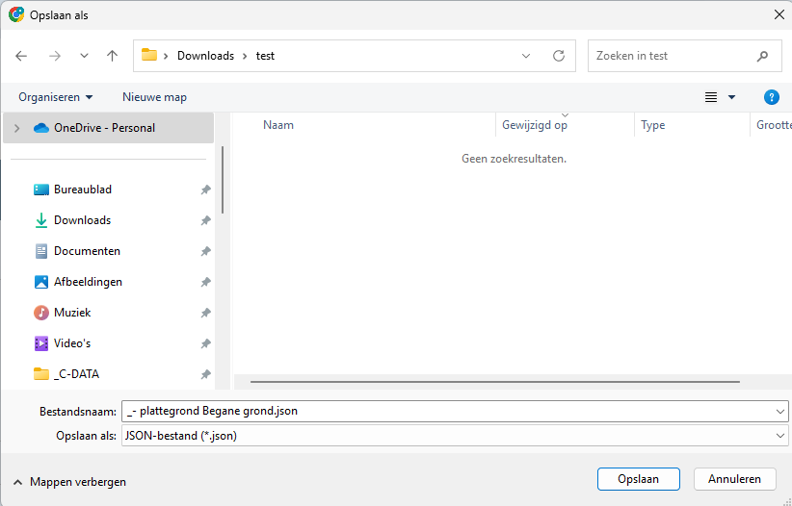Screen dimensions: 792x506
Task: Open the help question mark icon
Action: click(x=771, y=97)
